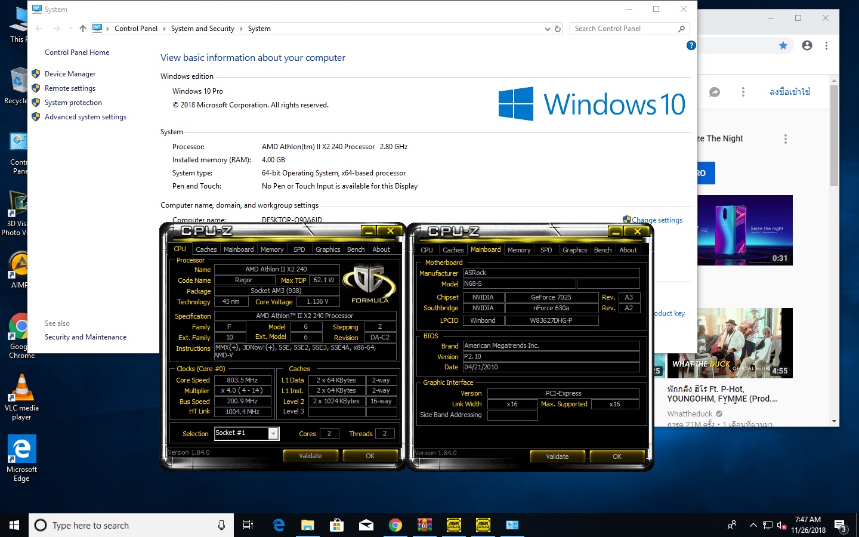859x537 pixels.
Task: Go to Control Panel Home
Action: (77, 53)
